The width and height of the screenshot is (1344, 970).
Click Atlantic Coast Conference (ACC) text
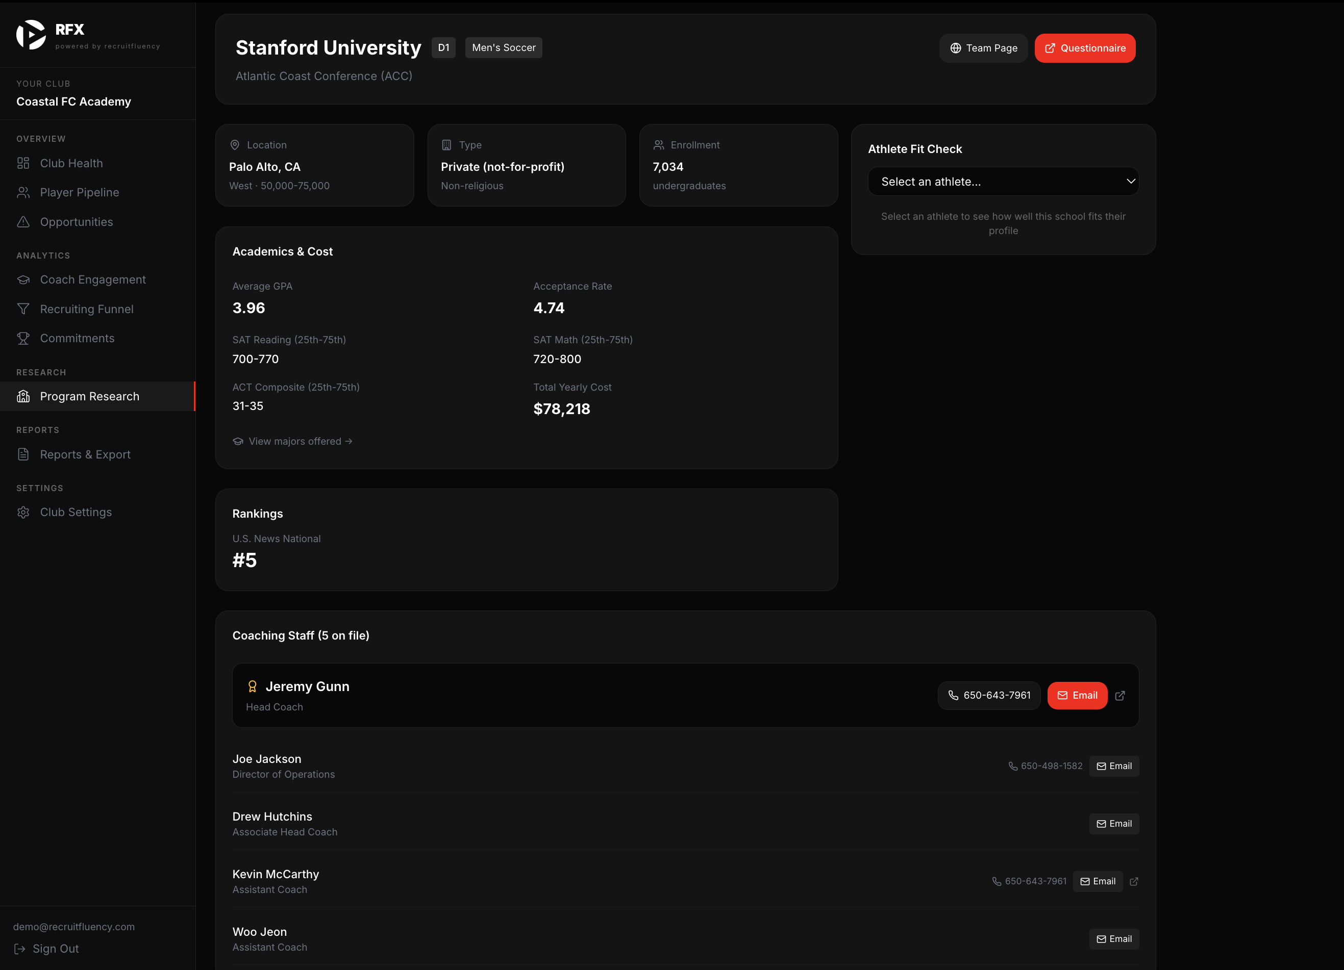(323, 76)
